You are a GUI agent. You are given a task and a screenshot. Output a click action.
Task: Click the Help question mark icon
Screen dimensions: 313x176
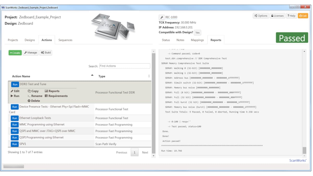(x=288, y=16)
